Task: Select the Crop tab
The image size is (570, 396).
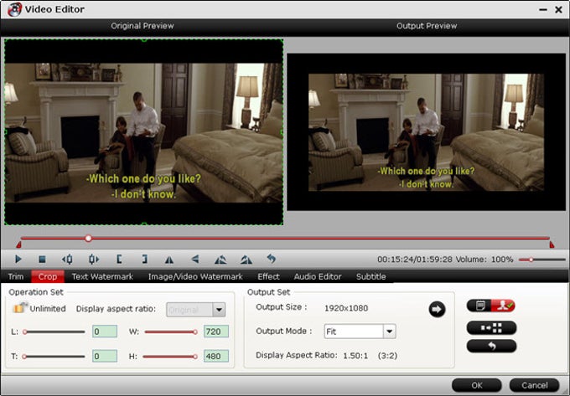Action: [48, 276]
